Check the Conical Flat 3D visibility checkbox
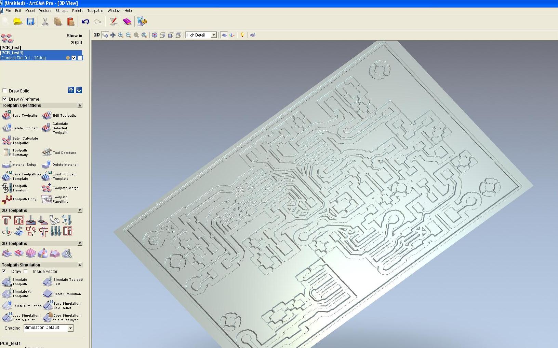This screenshot has width=558, height=348. pyautogui.click(x=80, y=58)
